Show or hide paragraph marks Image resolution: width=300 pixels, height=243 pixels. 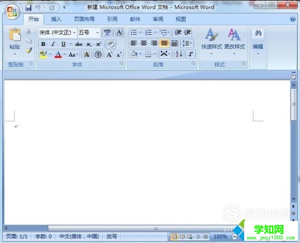190,54
